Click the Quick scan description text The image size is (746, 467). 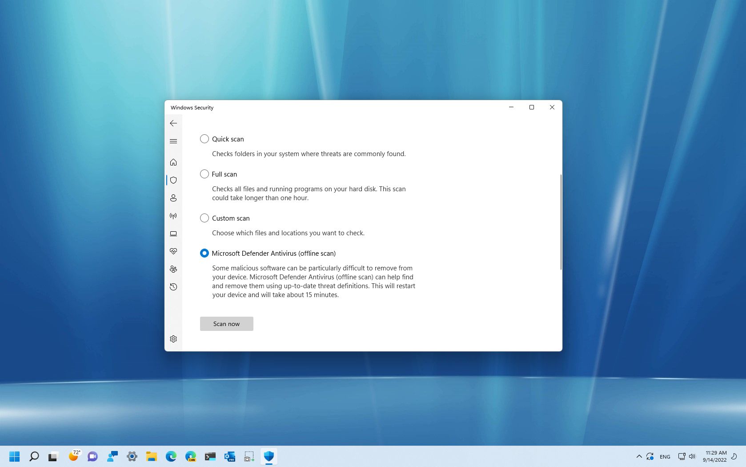click(x=309, y=154)
